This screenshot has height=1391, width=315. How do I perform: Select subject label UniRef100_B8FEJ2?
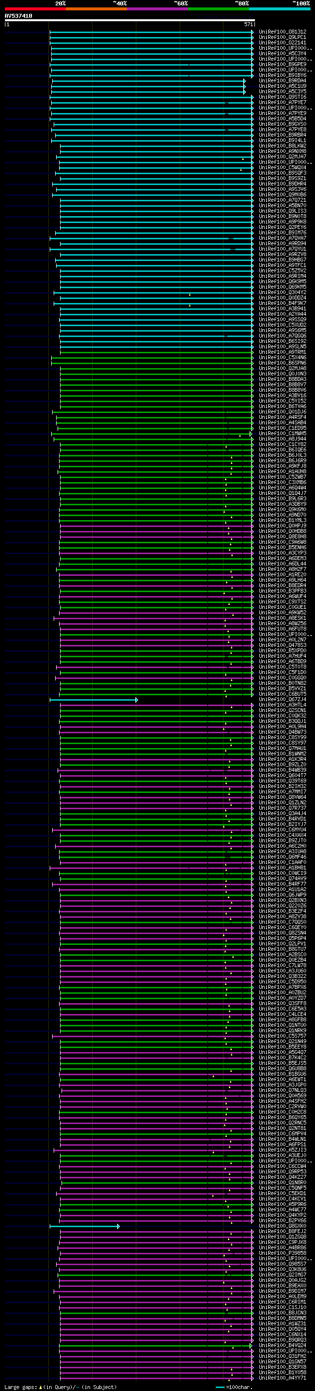[x=283, y=1232]
